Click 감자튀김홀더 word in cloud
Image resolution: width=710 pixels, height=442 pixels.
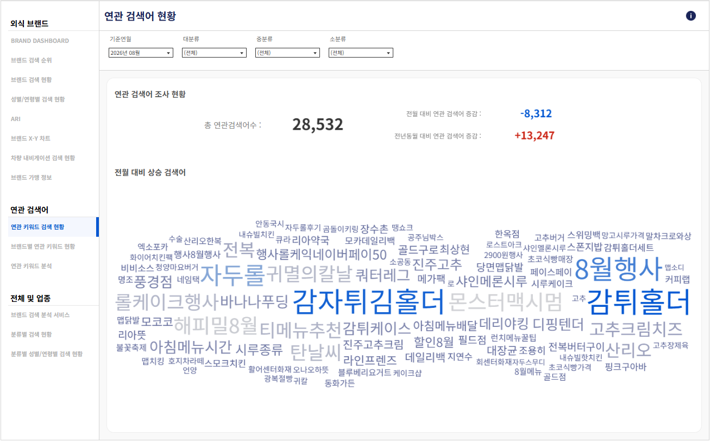pyautogui.click(x=369, y=302)
